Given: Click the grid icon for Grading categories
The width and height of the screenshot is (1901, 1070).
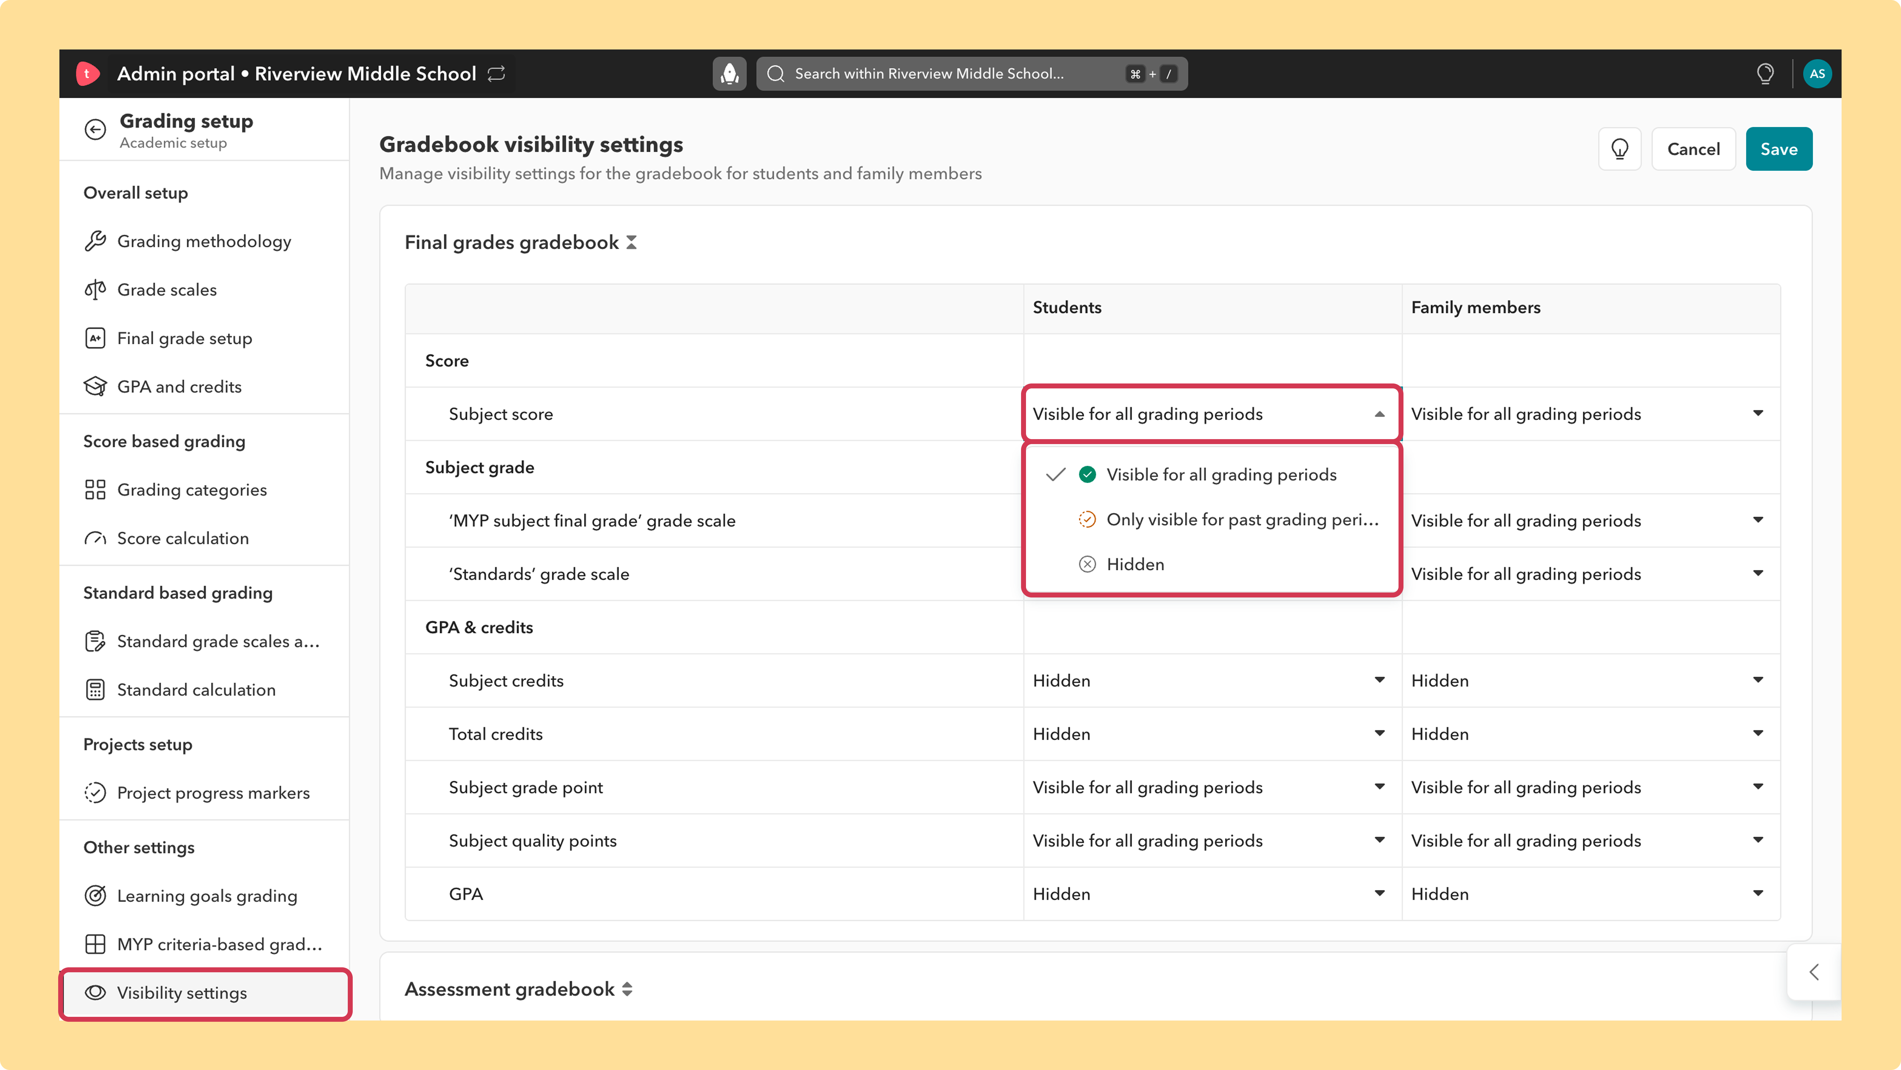Looking at the screenshot, I should [95, 490].
